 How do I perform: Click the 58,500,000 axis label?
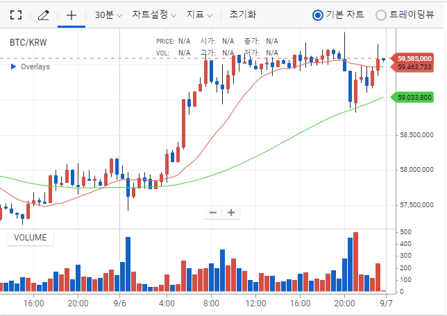[x=416, y=135]
